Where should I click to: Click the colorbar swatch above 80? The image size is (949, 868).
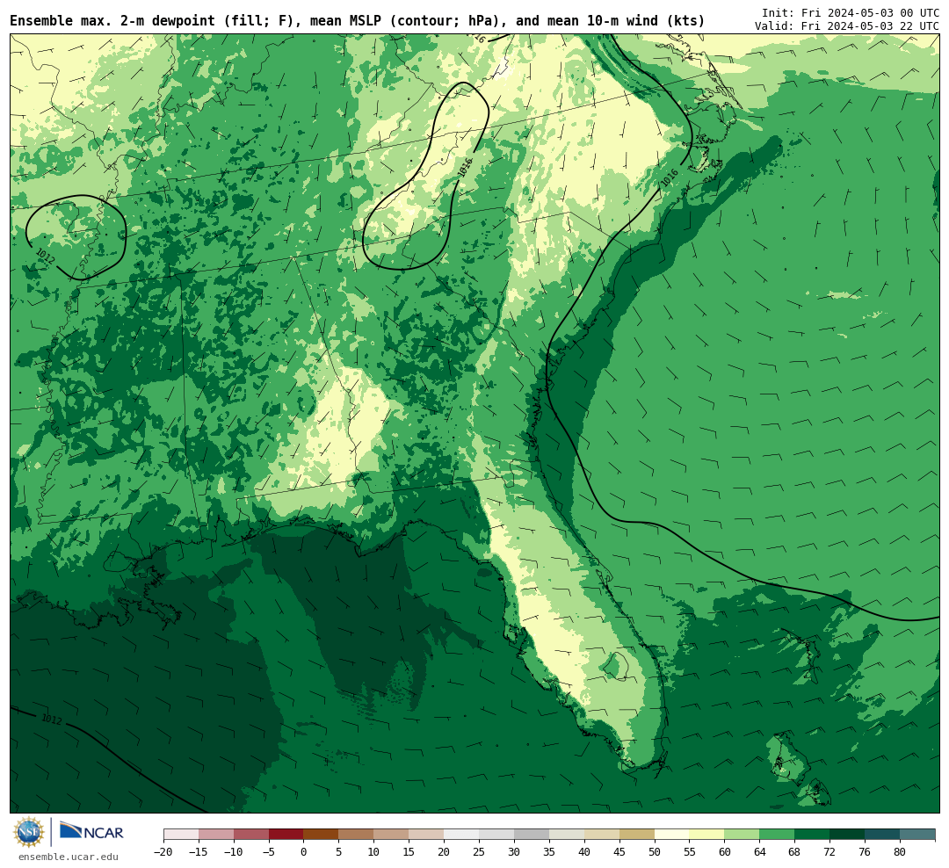[x=918, y=835]
